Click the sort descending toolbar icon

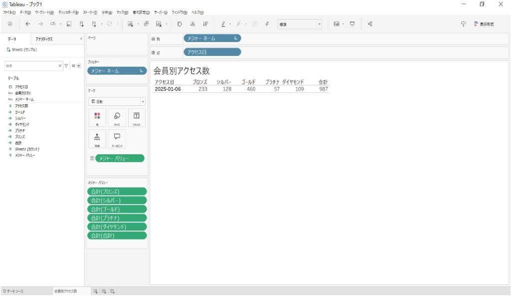pos(206,24)
